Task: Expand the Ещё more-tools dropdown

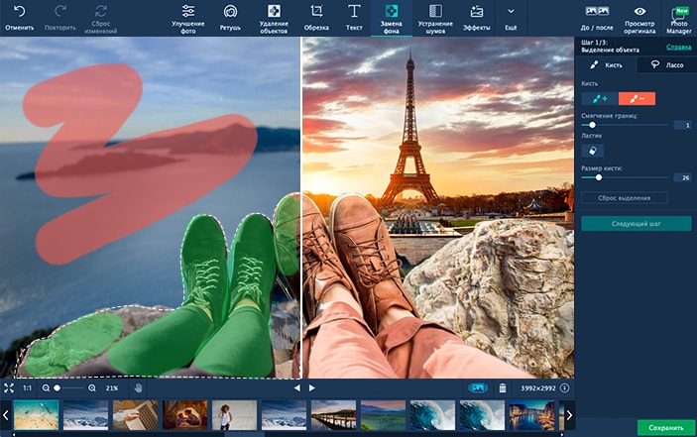Action: (x=511, y=17)
